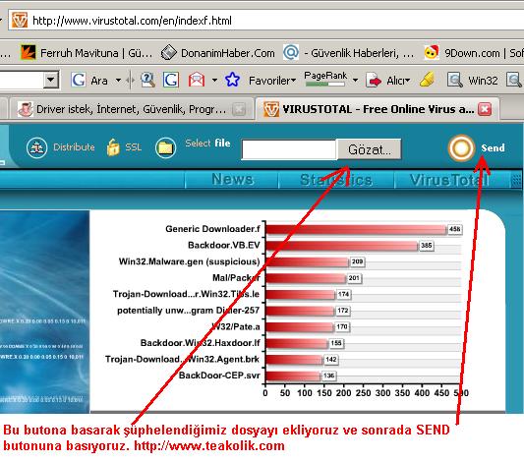Click the BackDoor-CEP.svr chart label

(x=219, y=375)
